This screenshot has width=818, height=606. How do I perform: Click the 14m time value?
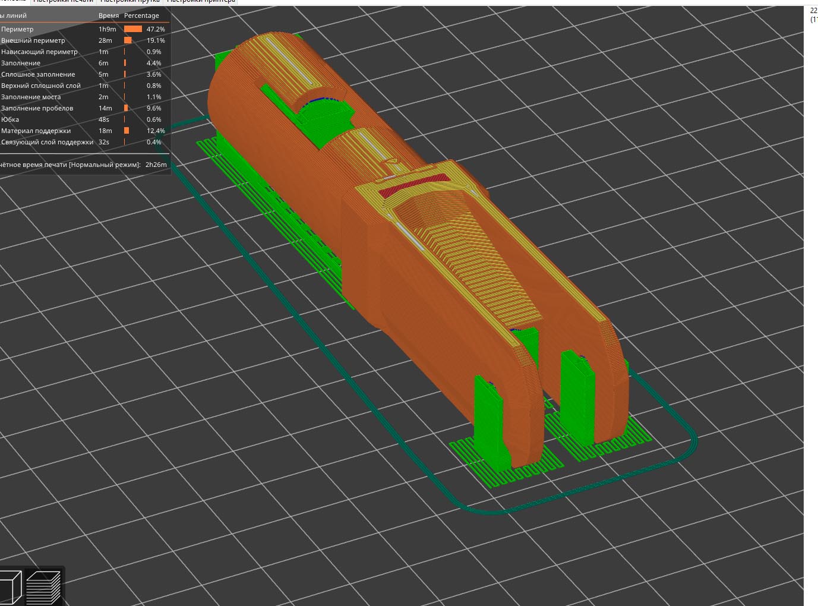(105, 108)
